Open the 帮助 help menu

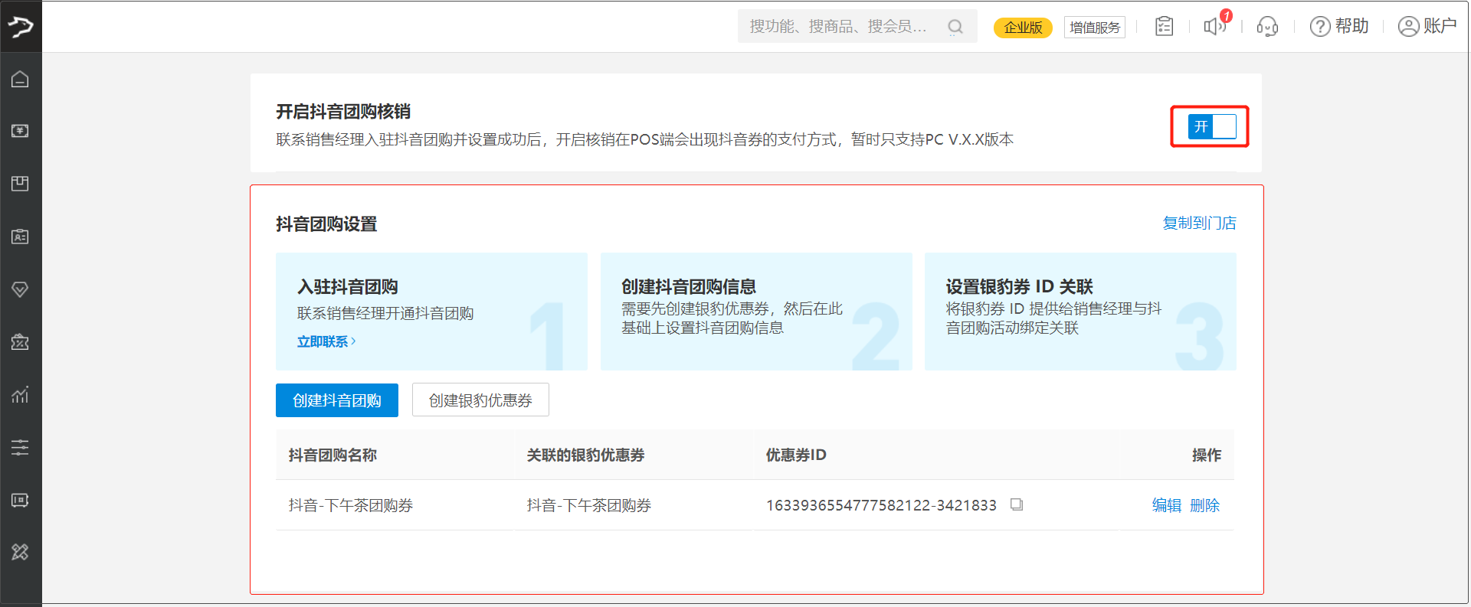click(1339, 27)
